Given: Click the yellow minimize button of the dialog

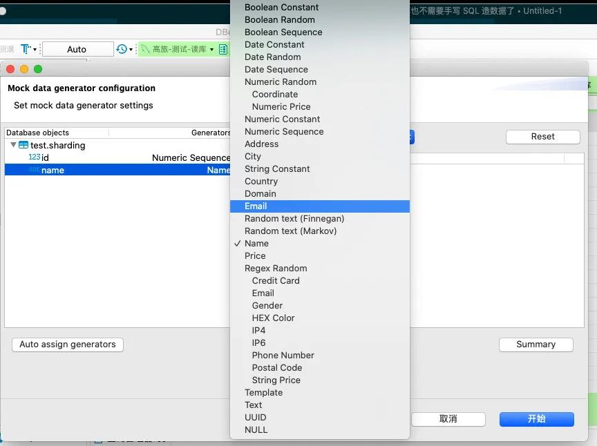Looking at the screenshot, I should click(x=24, y=69).
